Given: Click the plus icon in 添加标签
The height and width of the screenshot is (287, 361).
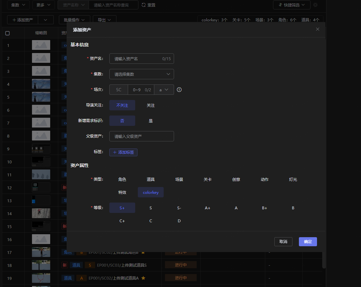Looking at the screenshot, I should (115, 152).
